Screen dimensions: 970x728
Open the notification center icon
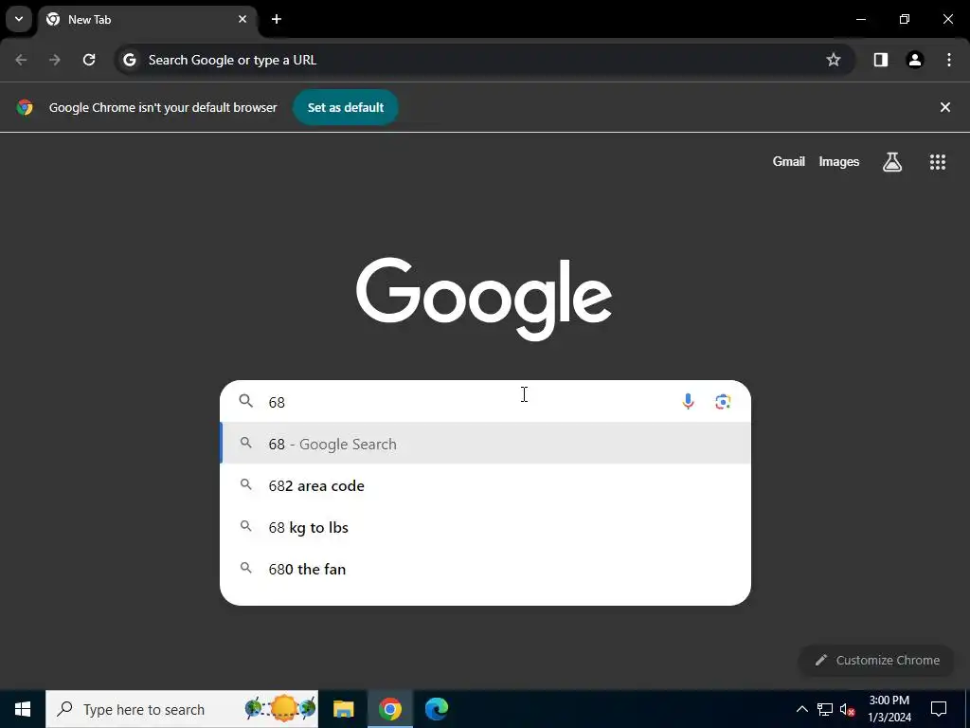[939, 709]
